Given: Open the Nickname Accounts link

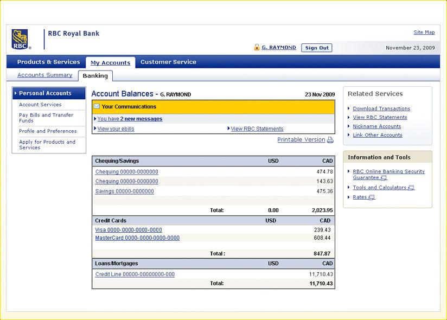Looking at the screenshot, I should 376,126.
